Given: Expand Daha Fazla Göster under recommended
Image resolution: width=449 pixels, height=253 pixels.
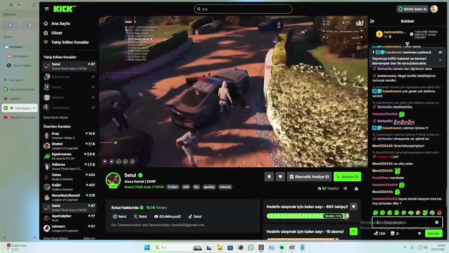Looking at the screenshot, I should point(56,238).
